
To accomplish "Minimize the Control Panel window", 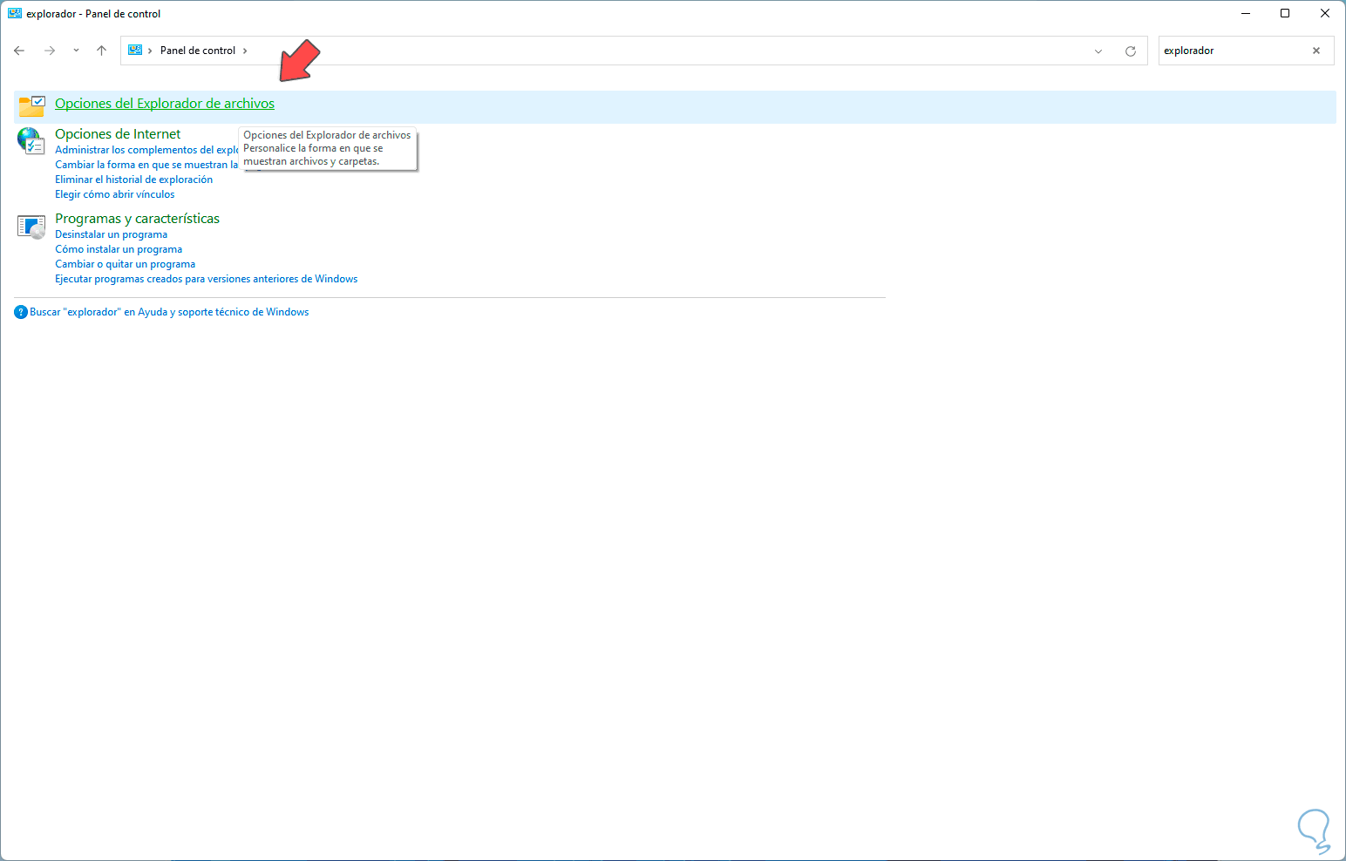I will pos(1245,14).
